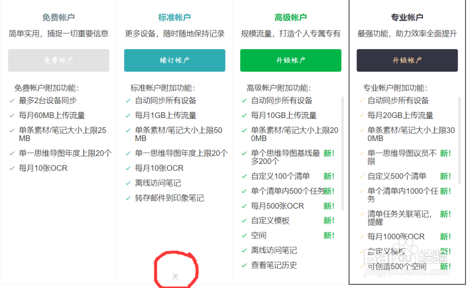The image size is (474, 288).
Task: Click the text 每月10GB上传流量
Action: [x=284, y=115]
